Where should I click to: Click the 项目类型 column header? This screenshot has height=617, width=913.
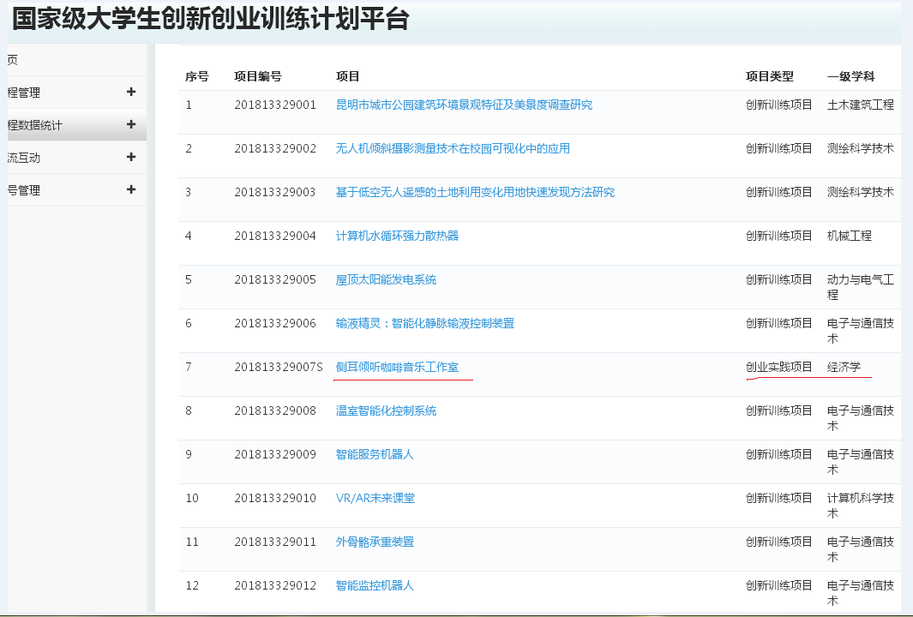point(770,76)
